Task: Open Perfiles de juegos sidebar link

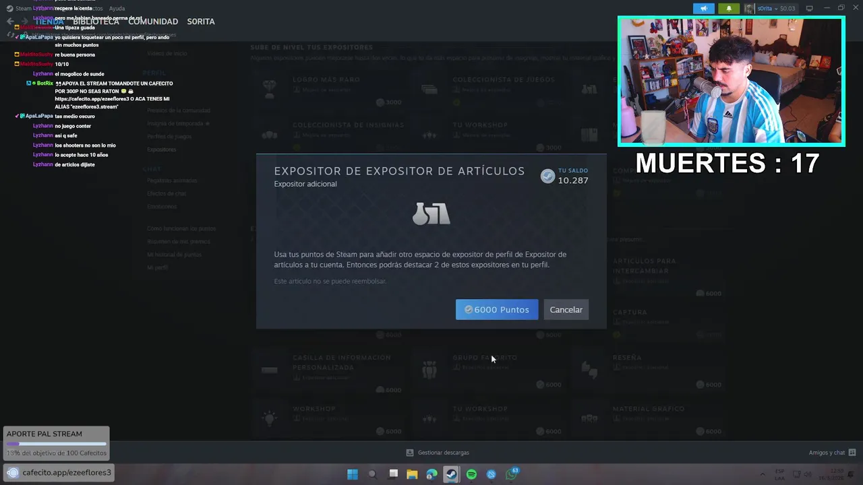Action: [x=169, y=137]
